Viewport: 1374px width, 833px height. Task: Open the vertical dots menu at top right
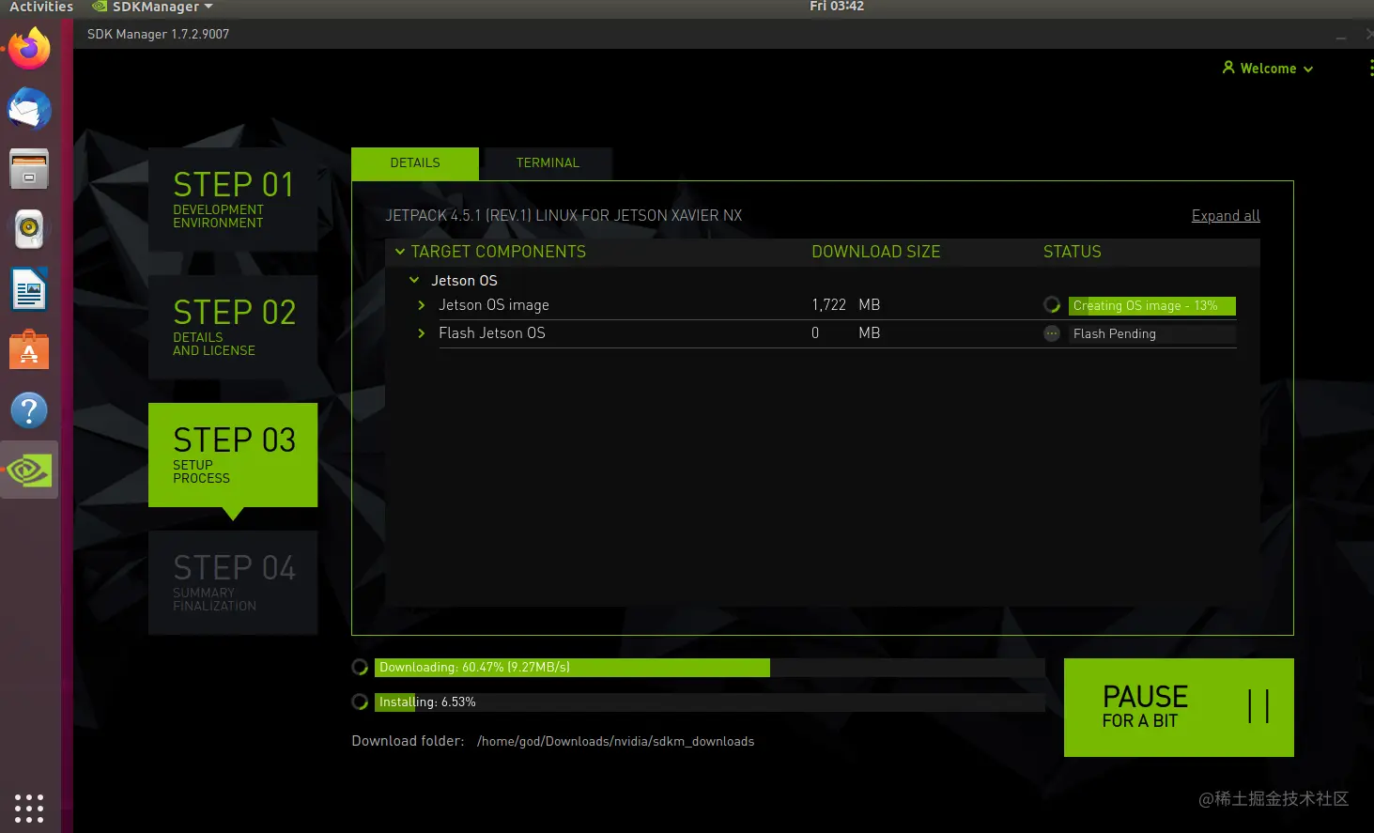coord(1370,68)
